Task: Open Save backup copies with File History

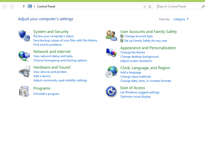Action: 65,41
